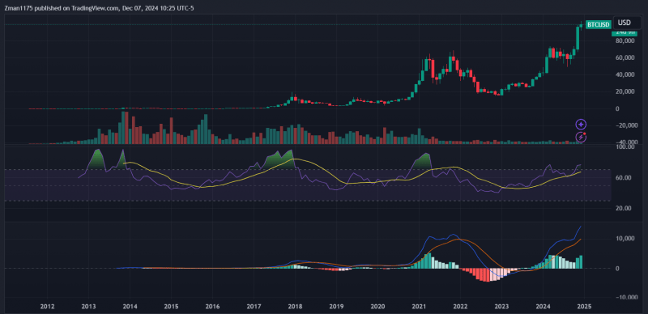This screenshot has height=314, width=648.
Task: Click the 2023 label on time axis
Action: coord(501,306)
